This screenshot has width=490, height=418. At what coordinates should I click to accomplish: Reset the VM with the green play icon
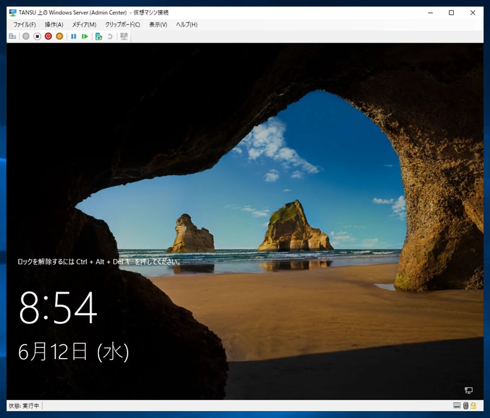84,36
